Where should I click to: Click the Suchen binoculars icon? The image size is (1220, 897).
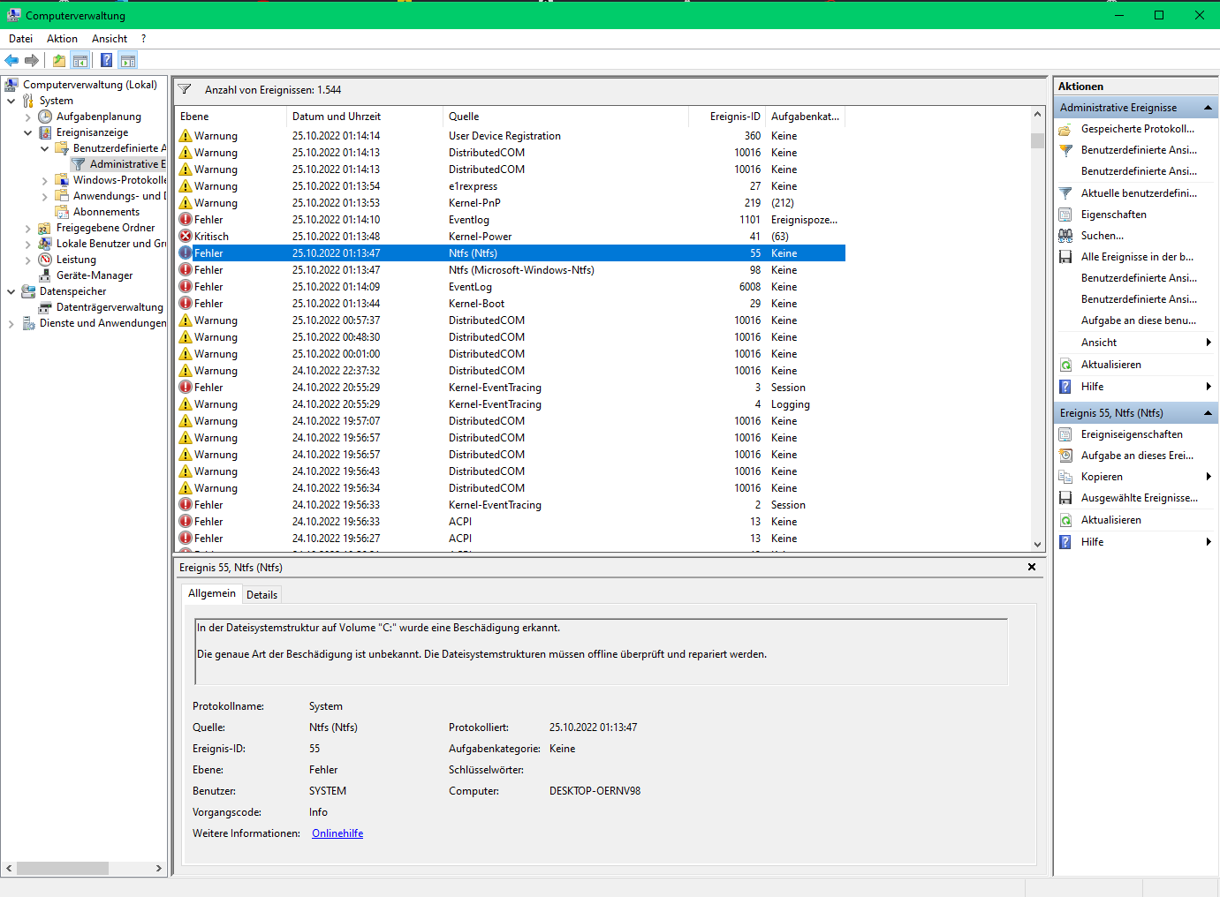coord(1065,236)
